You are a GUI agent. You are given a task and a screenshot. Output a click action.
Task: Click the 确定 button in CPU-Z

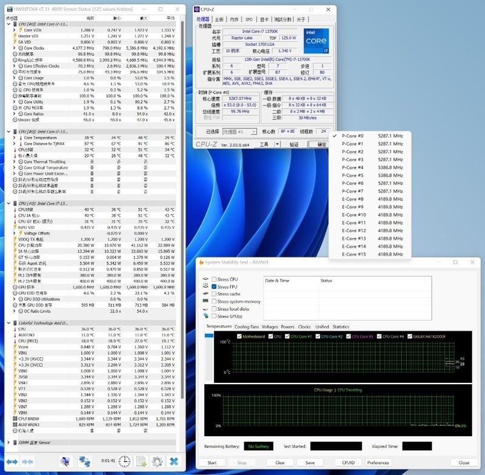click(322, 144)
